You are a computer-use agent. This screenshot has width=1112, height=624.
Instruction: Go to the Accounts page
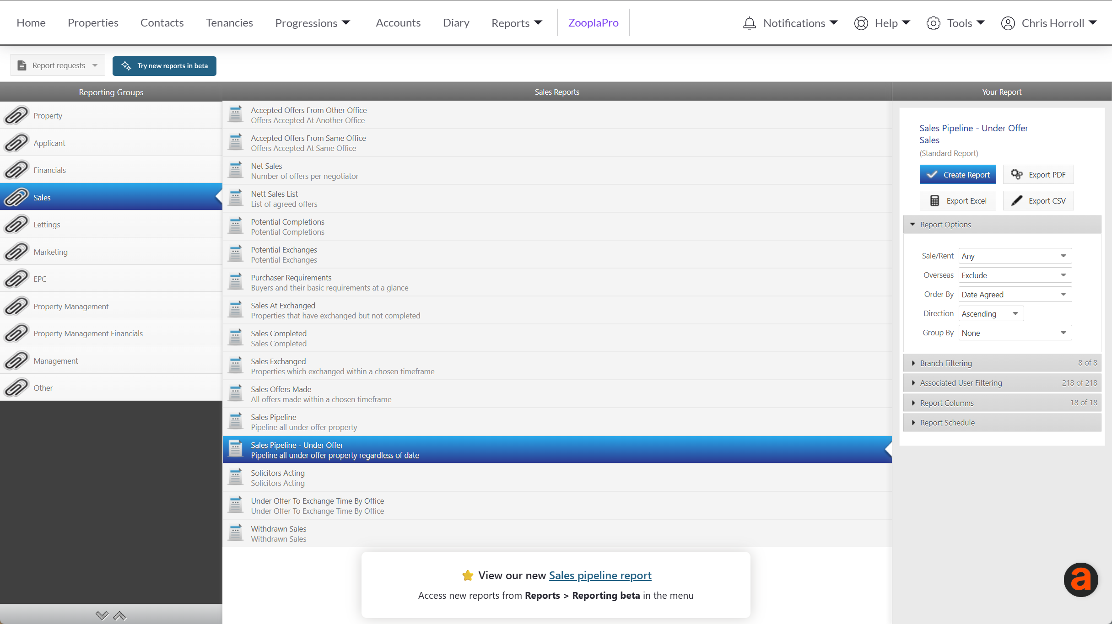pyautogui.click(x=398, y=22)
